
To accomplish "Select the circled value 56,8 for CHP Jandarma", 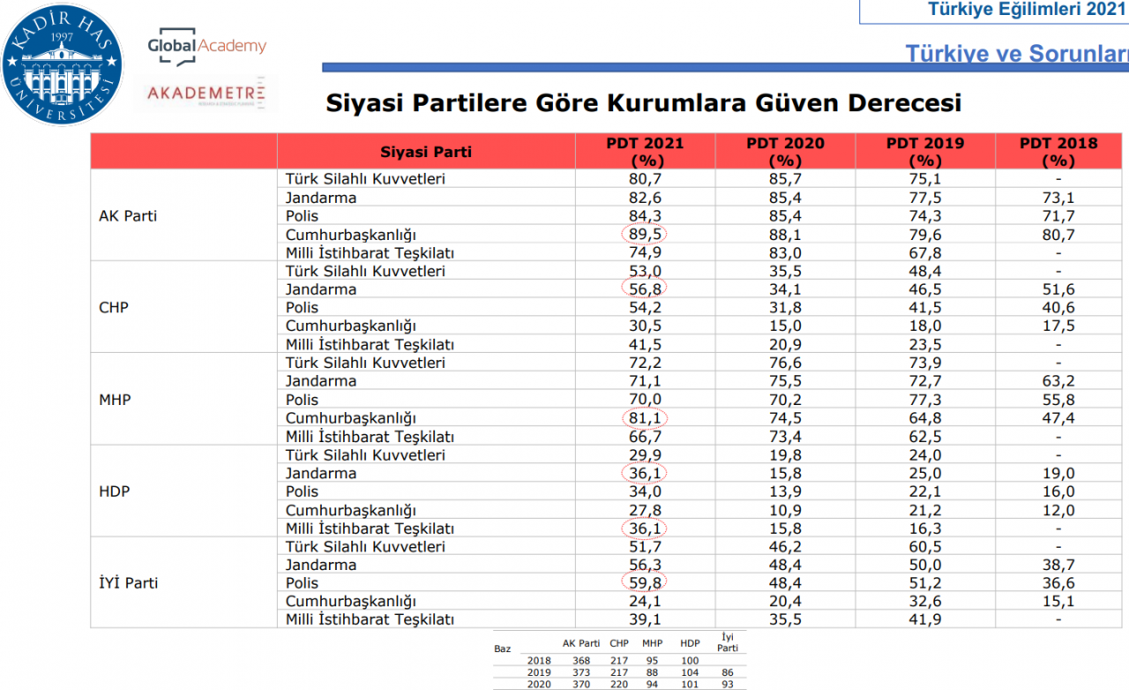I will point(645,289).
